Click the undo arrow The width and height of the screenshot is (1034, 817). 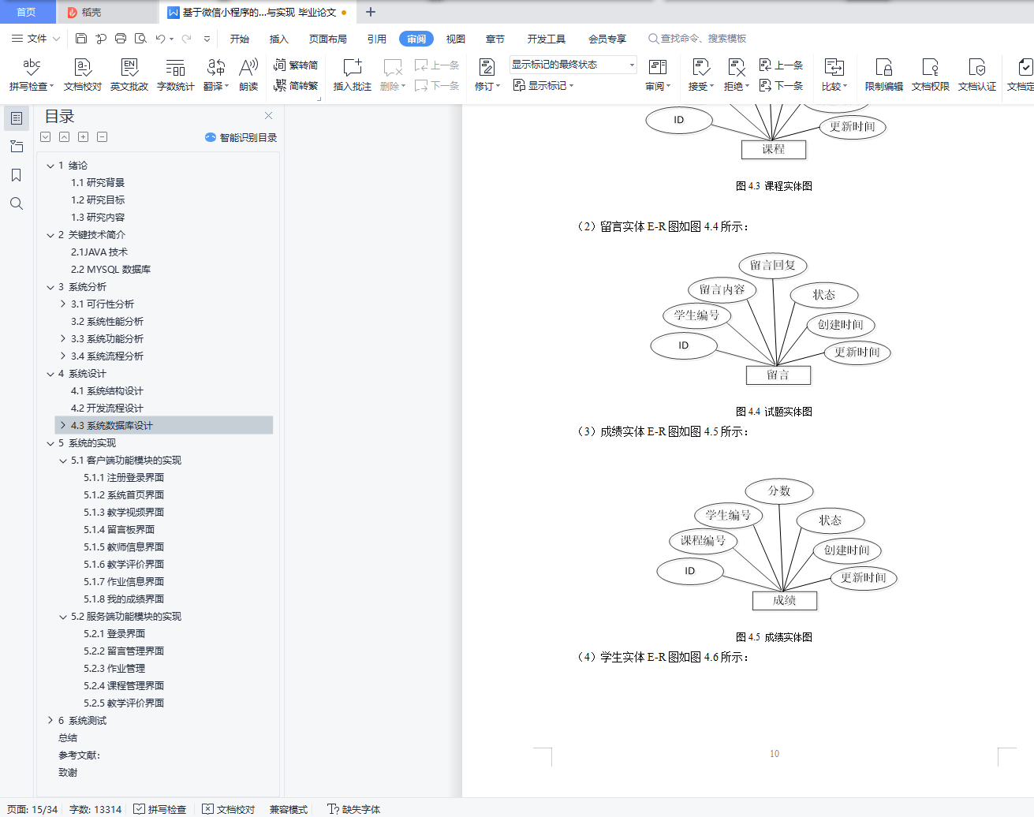(161, 38)
